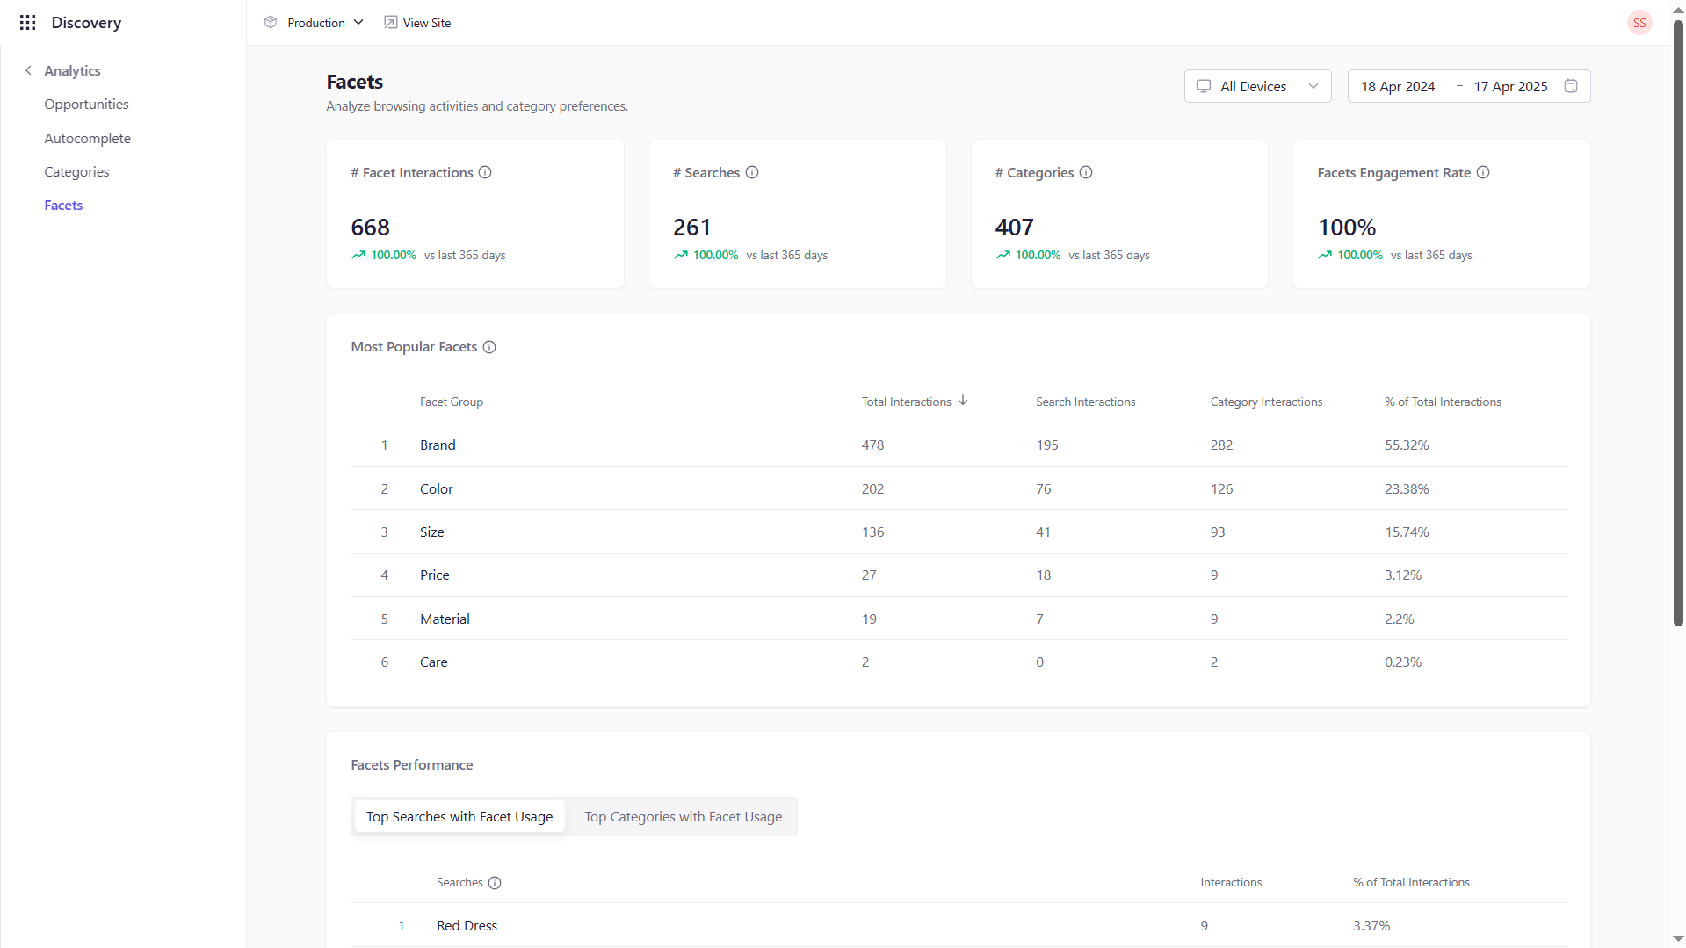Switch to Top Categories with Facet Usage tab
Image resolution: width=1686 pixels, height=948 pixels.
tap(683, 817)
